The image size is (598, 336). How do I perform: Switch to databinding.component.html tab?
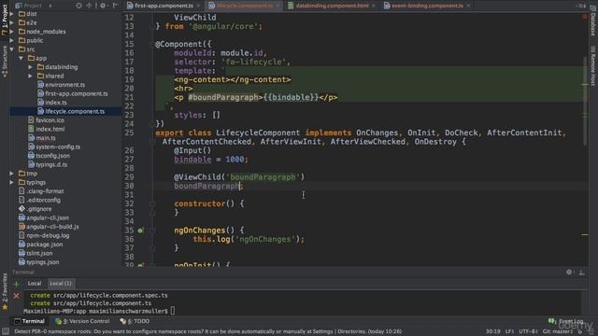coord(332,6)
